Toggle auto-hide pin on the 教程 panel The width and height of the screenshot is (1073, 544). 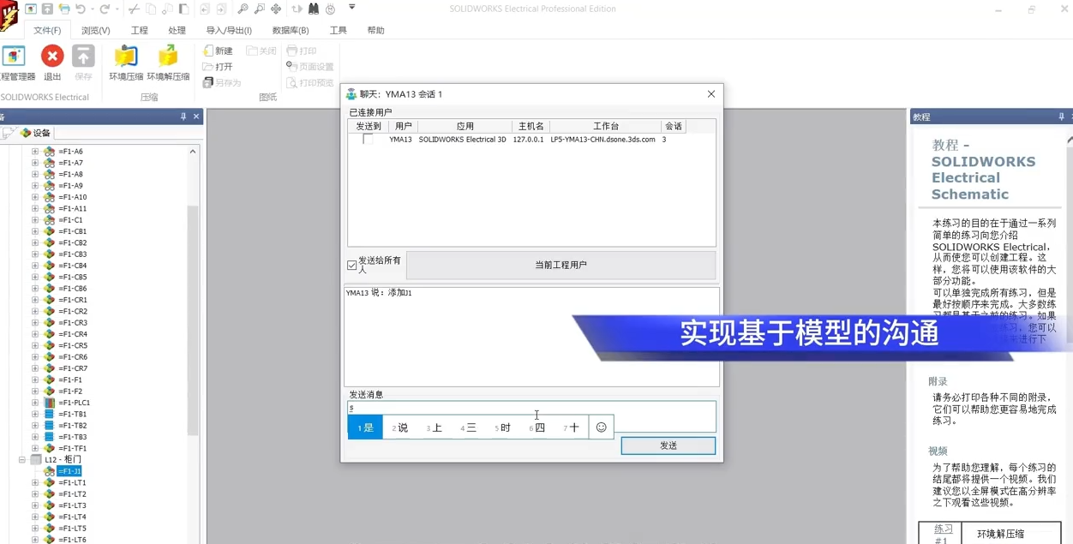[1060, 117]
